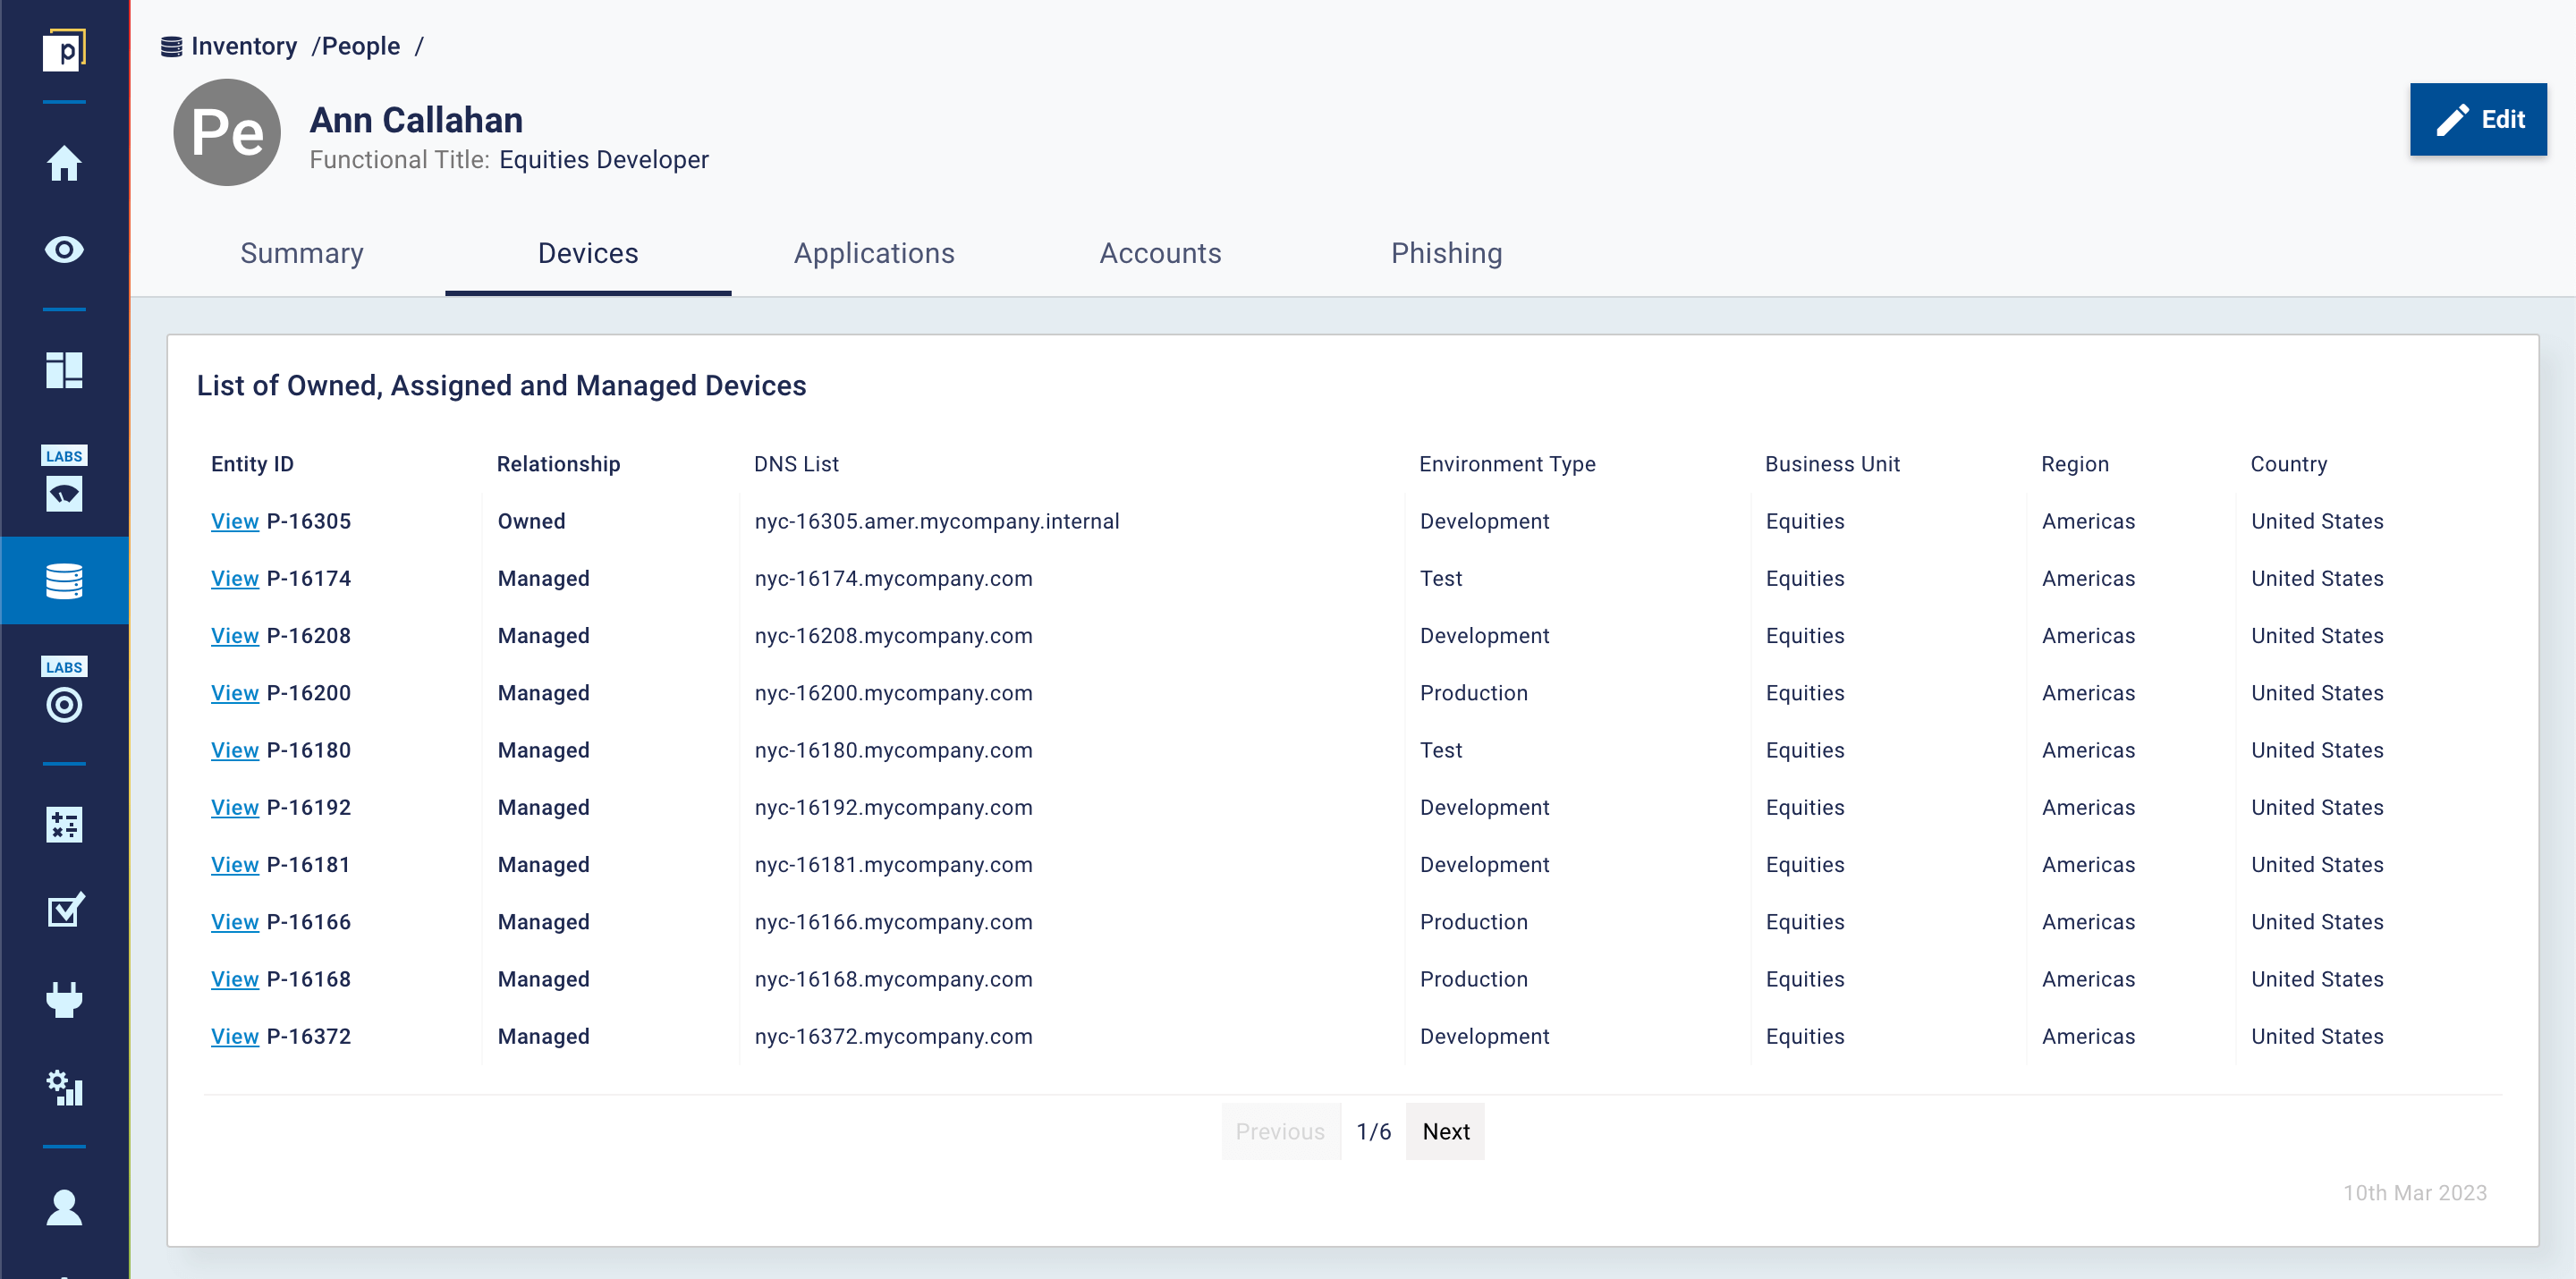Select the Inventory database icon in sidebar
This screenshot has height=1279, width=2576.
point(64,581)
